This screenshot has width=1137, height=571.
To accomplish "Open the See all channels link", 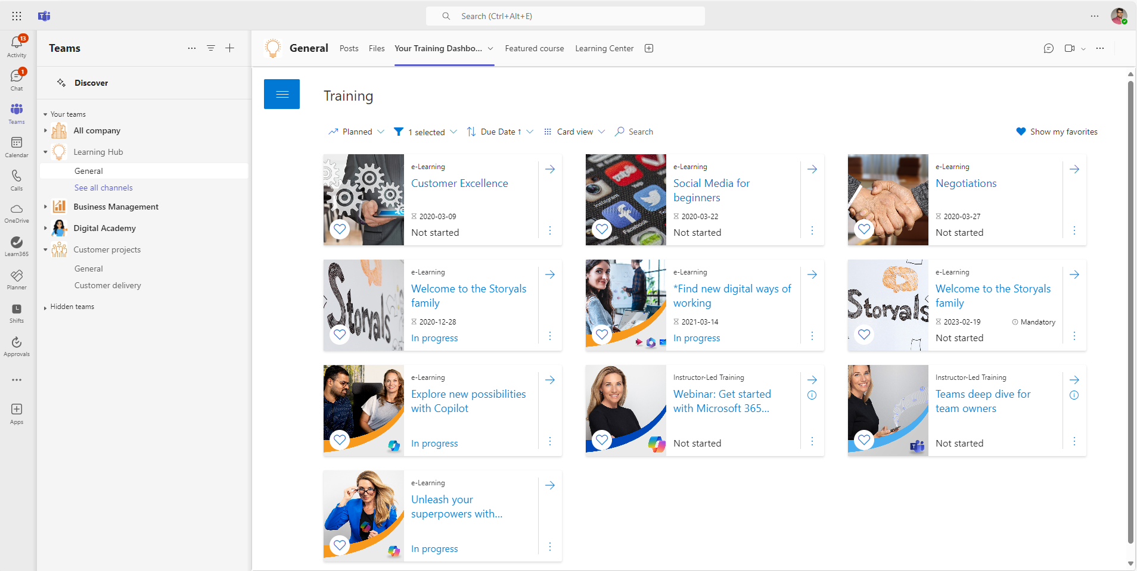I will pyautogui.click(x=103, y=187).
